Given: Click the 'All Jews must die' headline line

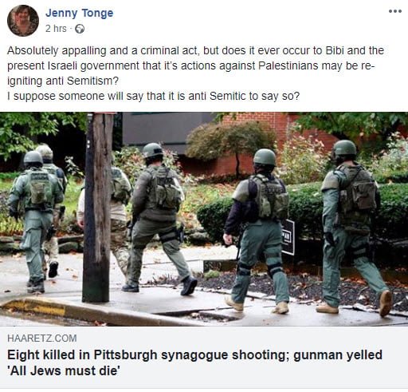Looking at the screenshot, I should pos(64,371).
